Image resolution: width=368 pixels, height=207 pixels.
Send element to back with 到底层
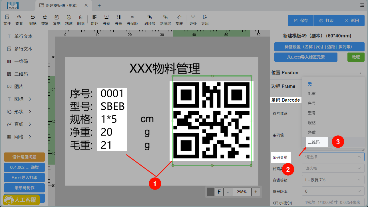tap(165, 17)
